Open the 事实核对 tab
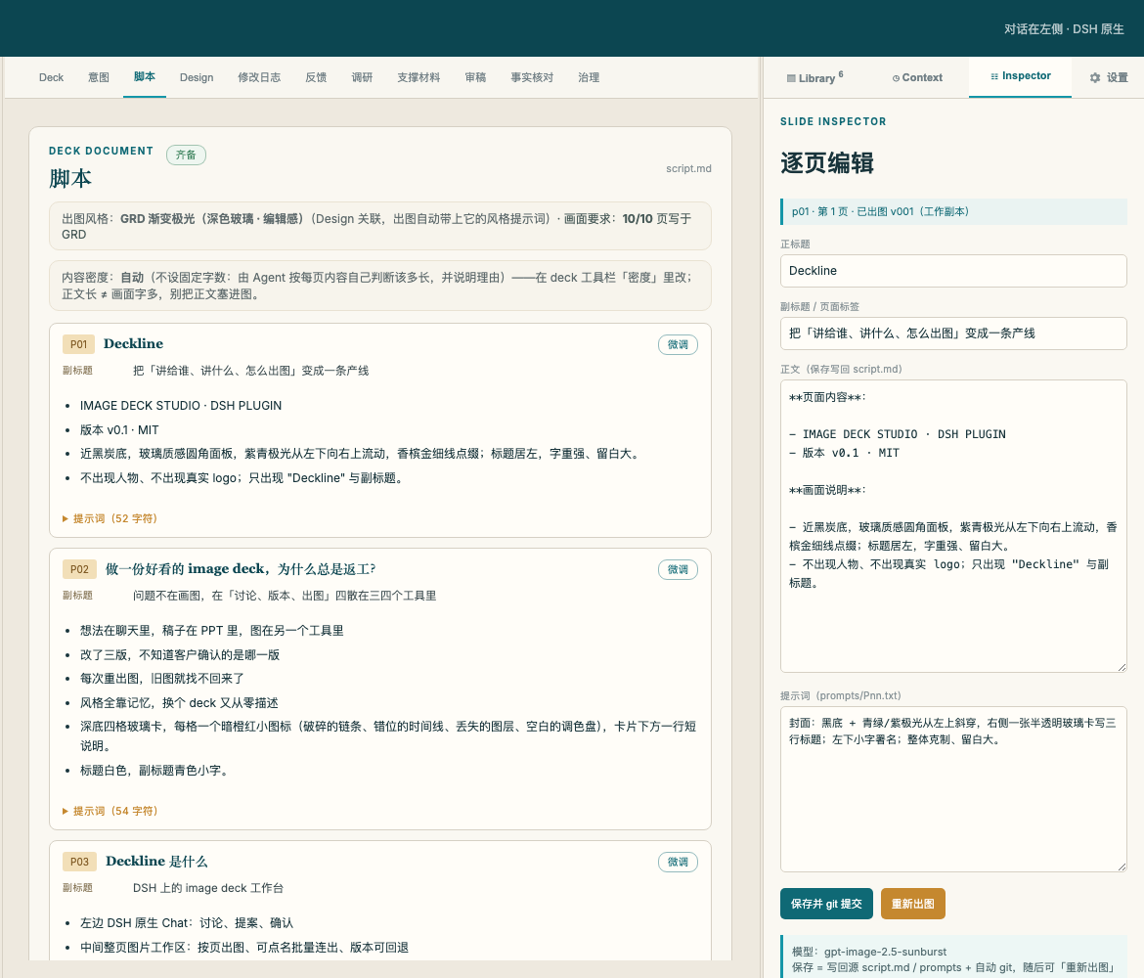 (x=532, y=77)
